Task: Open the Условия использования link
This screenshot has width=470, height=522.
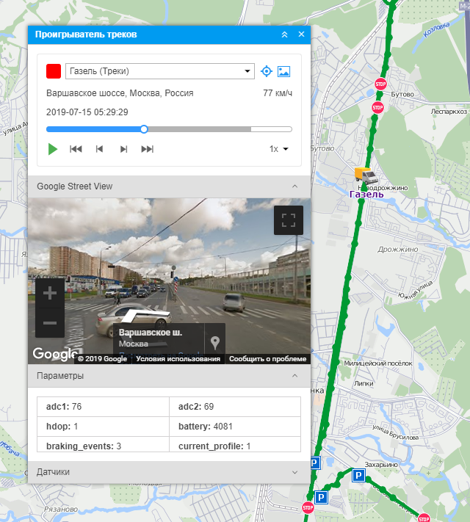Action: click(178, 359)
